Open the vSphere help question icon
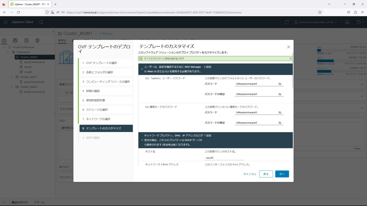The width and height of the screenshot is (367, 206). [359, 22]
